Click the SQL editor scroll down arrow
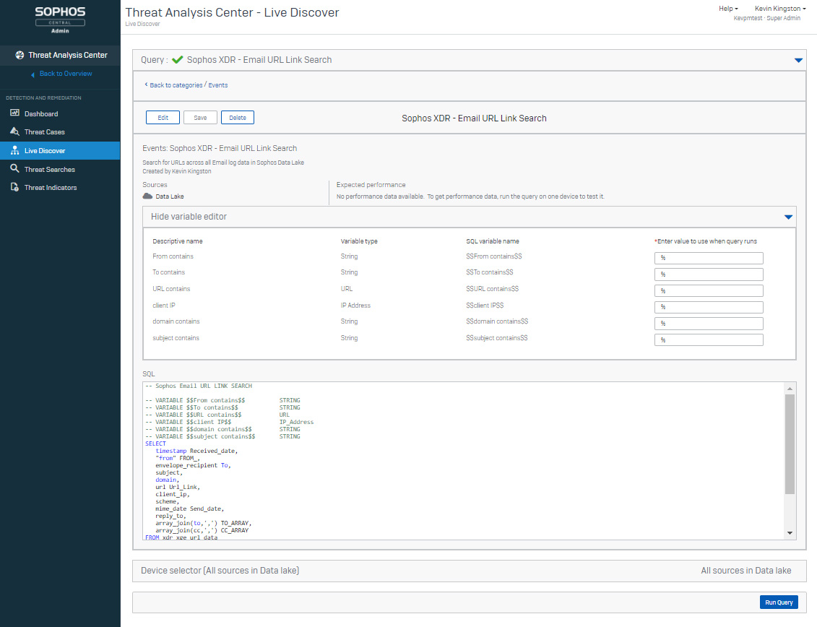817x627 pixels. pyautogui.click(x=790, y=533)
